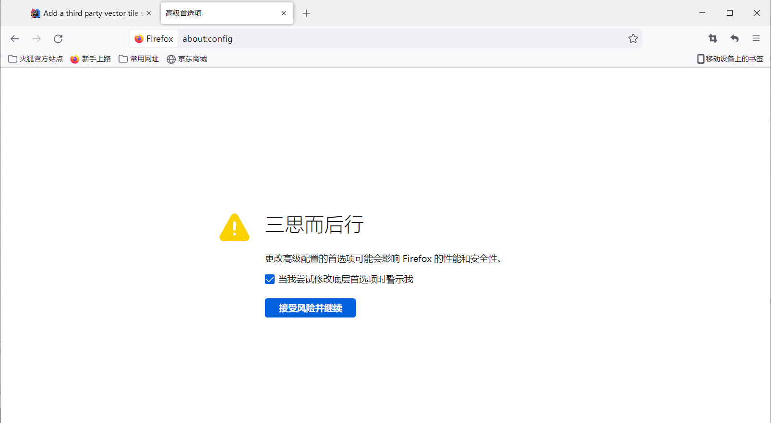This screenshot has height=423, width=771.
Task: Uncheck 当我尝试修改底层首选项时警示我 checkbox
Action: 270,280
